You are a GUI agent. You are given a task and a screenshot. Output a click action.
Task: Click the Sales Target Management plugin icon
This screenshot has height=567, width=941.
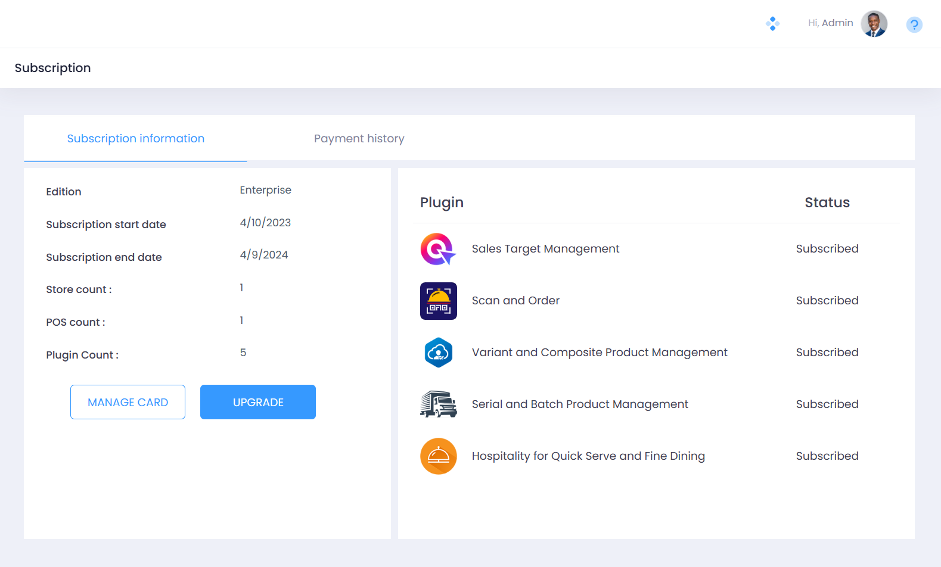click(x=438, y=249)
